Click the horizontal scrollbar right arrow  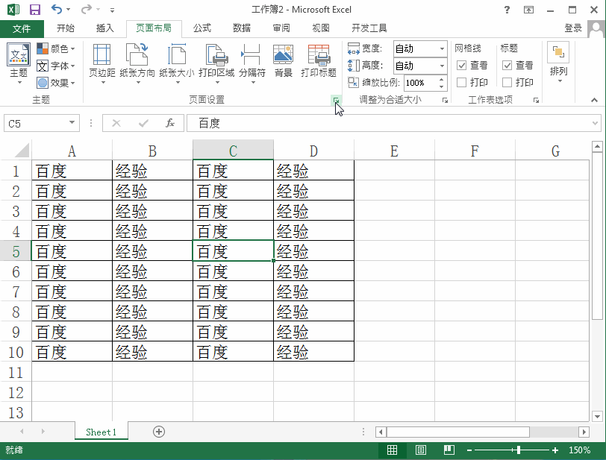pyautogui.click(x=584, y=432)
